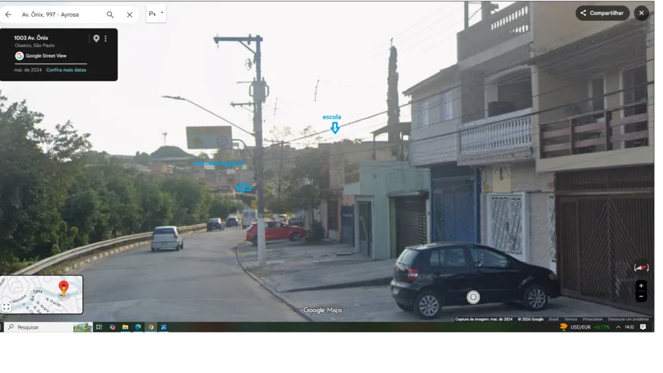Open Microsoft Edge from taskbar
Viewport: 663px width, 373px height.
point(138,327)
